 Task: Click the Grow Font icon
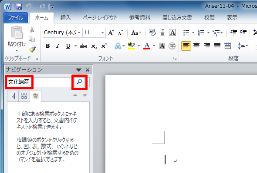[x=111, y=33]
